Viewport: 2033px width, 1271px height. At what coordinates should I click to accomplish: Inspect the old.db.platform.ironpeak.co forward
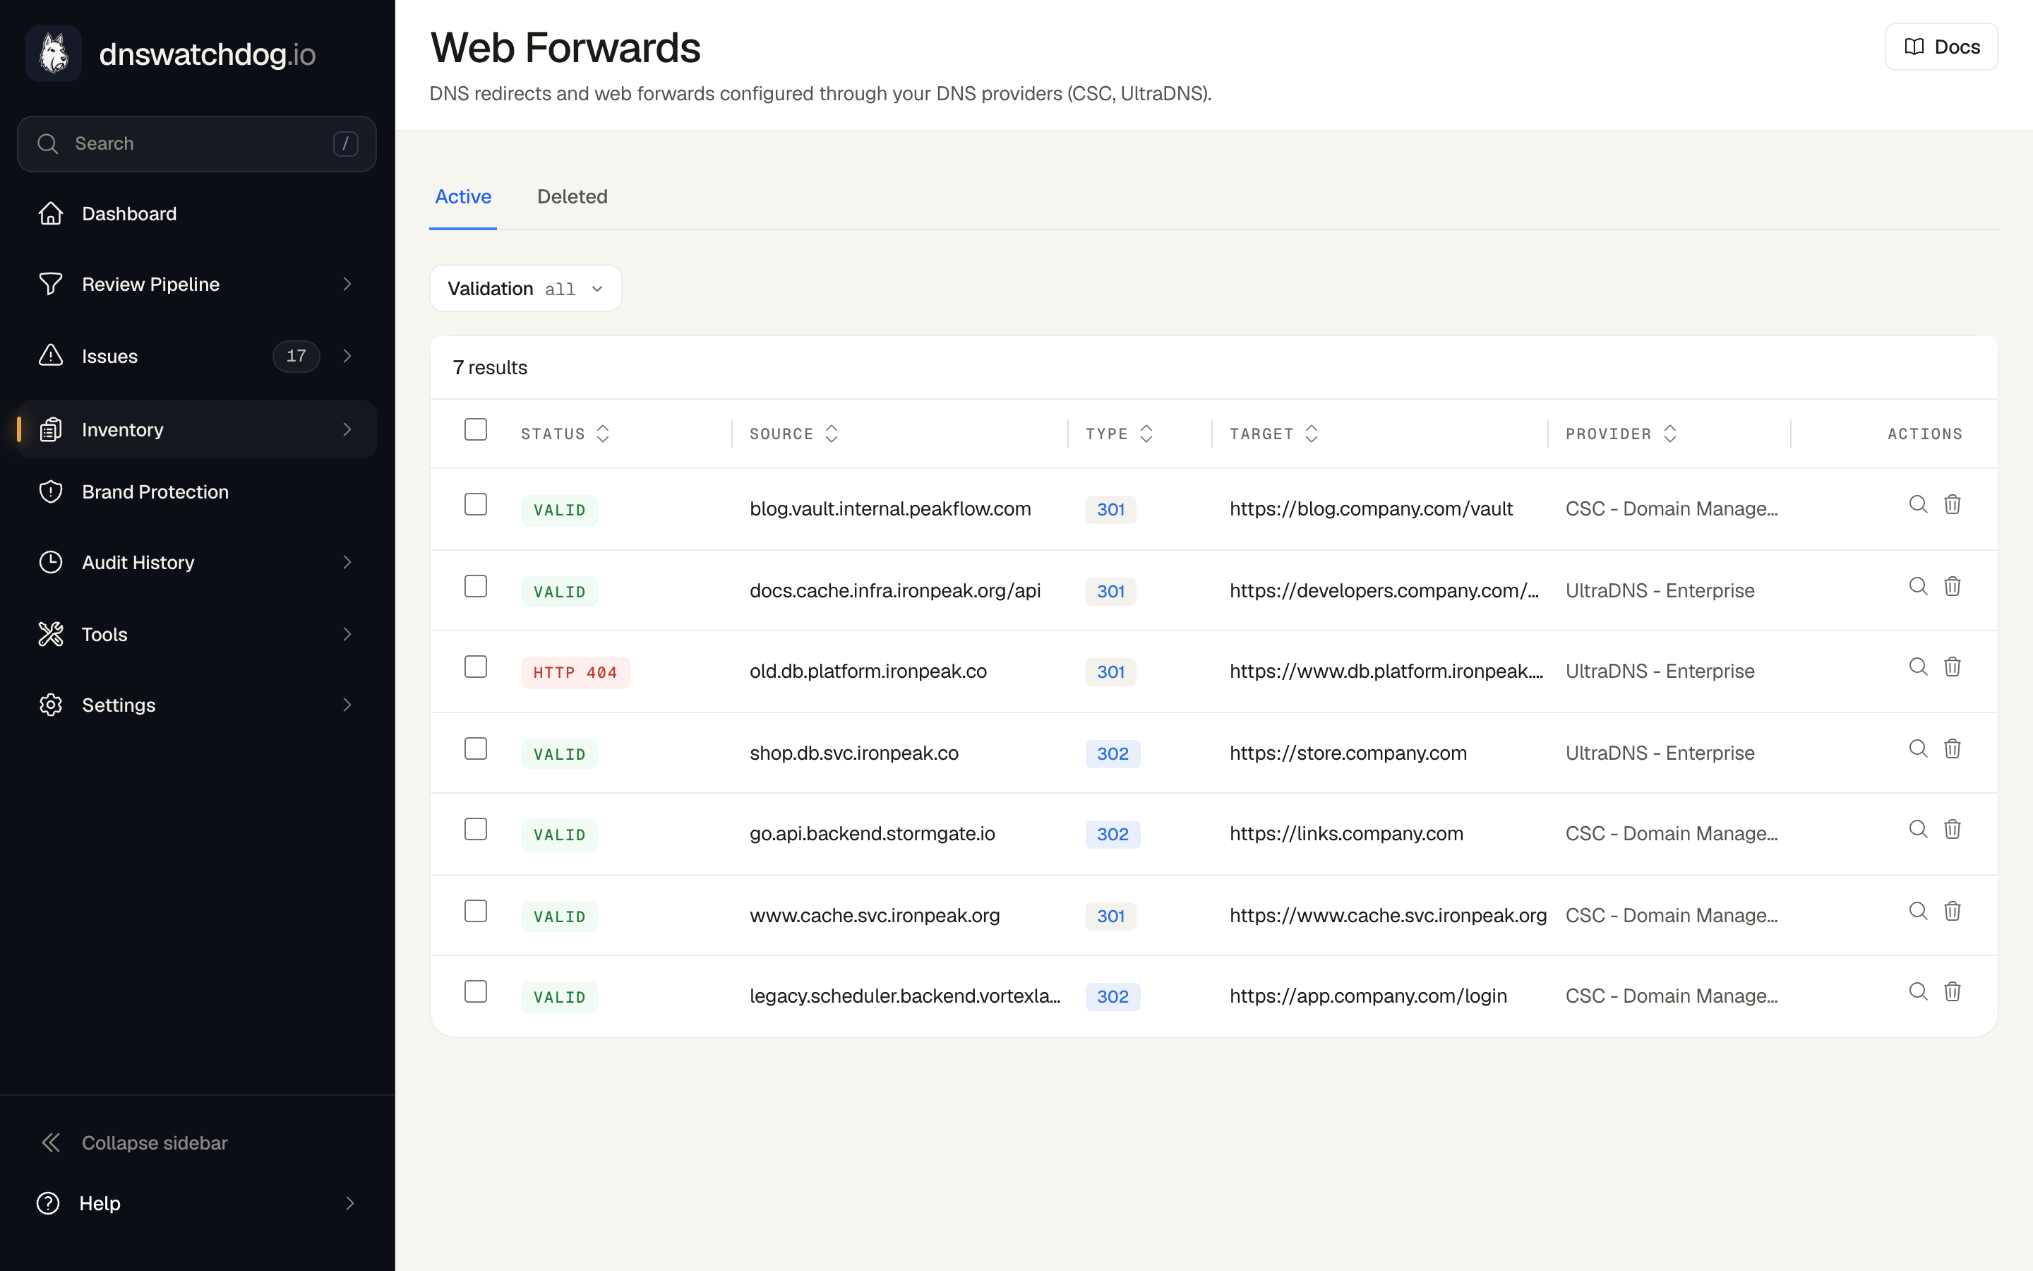pos(1918,667)
